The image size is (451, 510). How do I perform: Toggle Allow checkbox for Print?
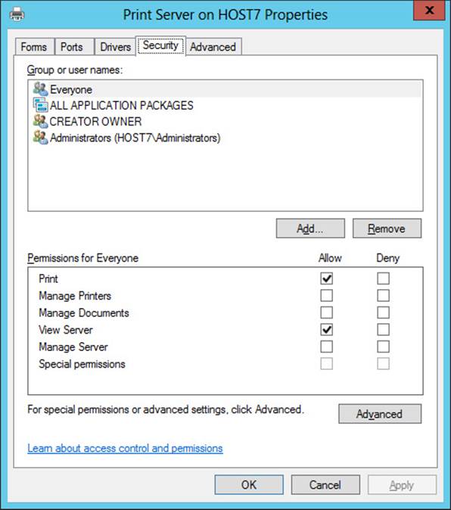[326, 278]
